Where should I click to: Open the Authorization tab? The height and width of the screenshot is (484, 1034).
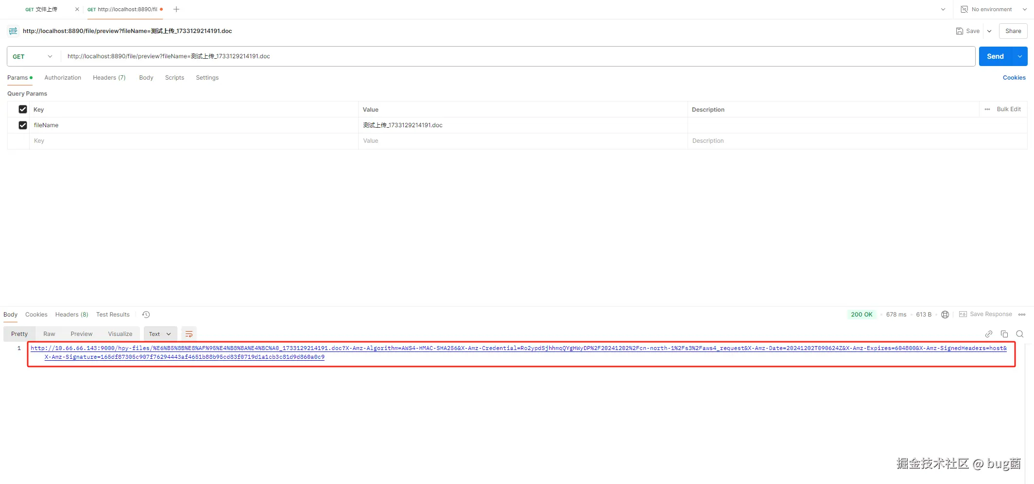coord(63,78)
